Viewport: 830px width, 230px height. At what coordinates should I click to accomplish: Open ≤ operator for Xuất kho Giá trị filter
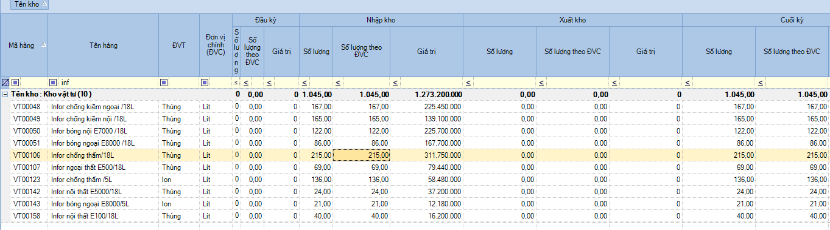614,83
